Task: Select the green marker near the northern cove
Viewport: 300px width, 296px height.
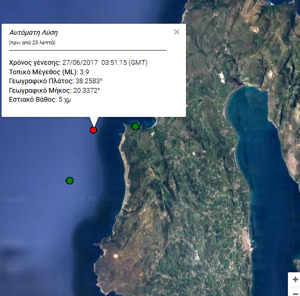Action: coord(136,126)
